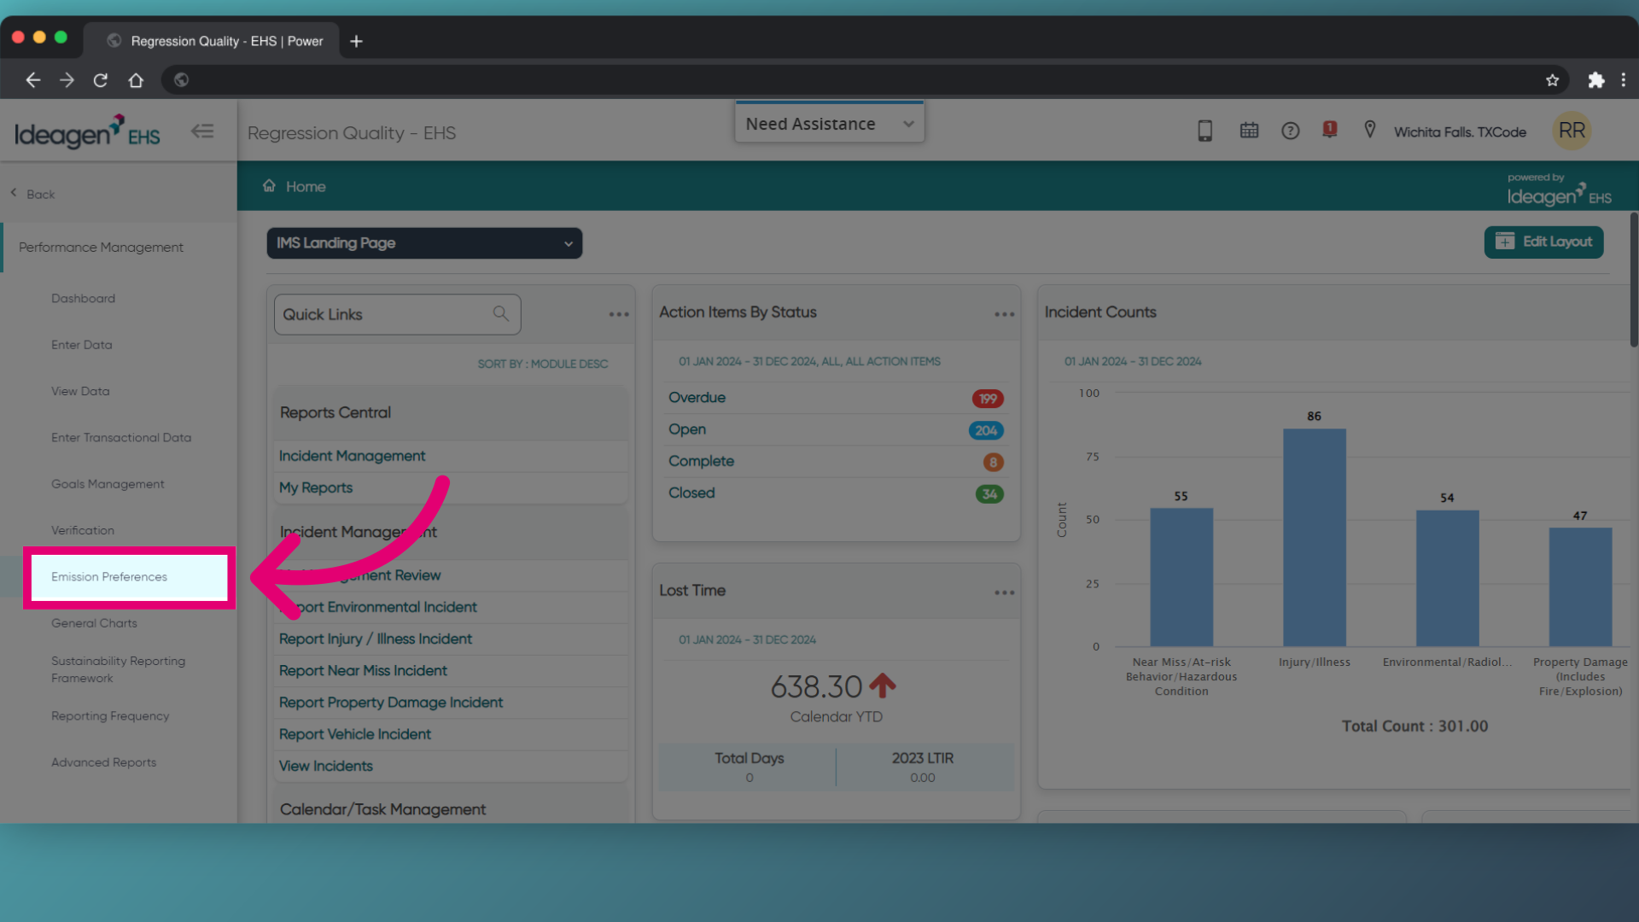Open Reporting Frequency menu item
The height and width of the screenshot is (922, 1639).
[110, 716]
